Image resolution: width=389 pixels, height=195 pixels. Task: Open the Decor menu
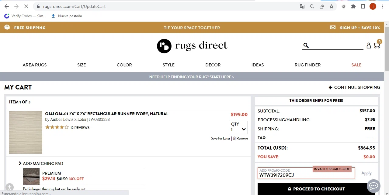click(x=213, y=65)
